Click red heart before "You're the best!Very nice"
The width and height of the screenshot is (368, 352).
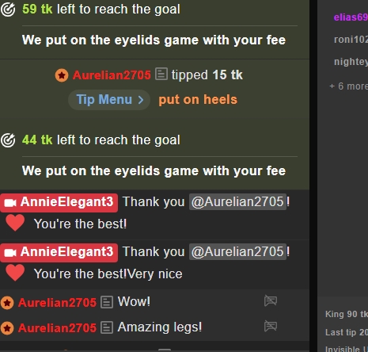click(x=15, y=273)
